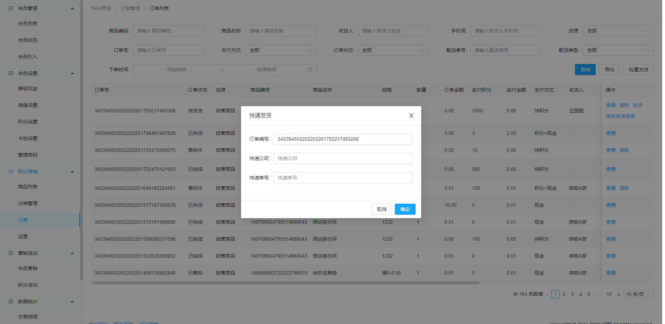The width and height of the screenshot is (665, 324).
Task: Click the 积分商城 menu list icon
Action: pos(11,172)
